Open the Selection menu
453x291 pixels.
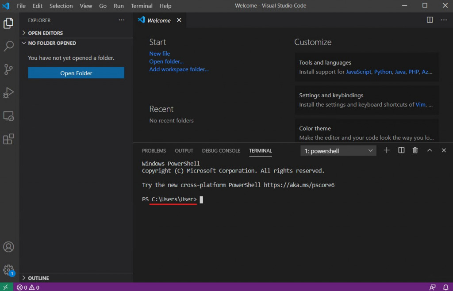coord(61,6)
